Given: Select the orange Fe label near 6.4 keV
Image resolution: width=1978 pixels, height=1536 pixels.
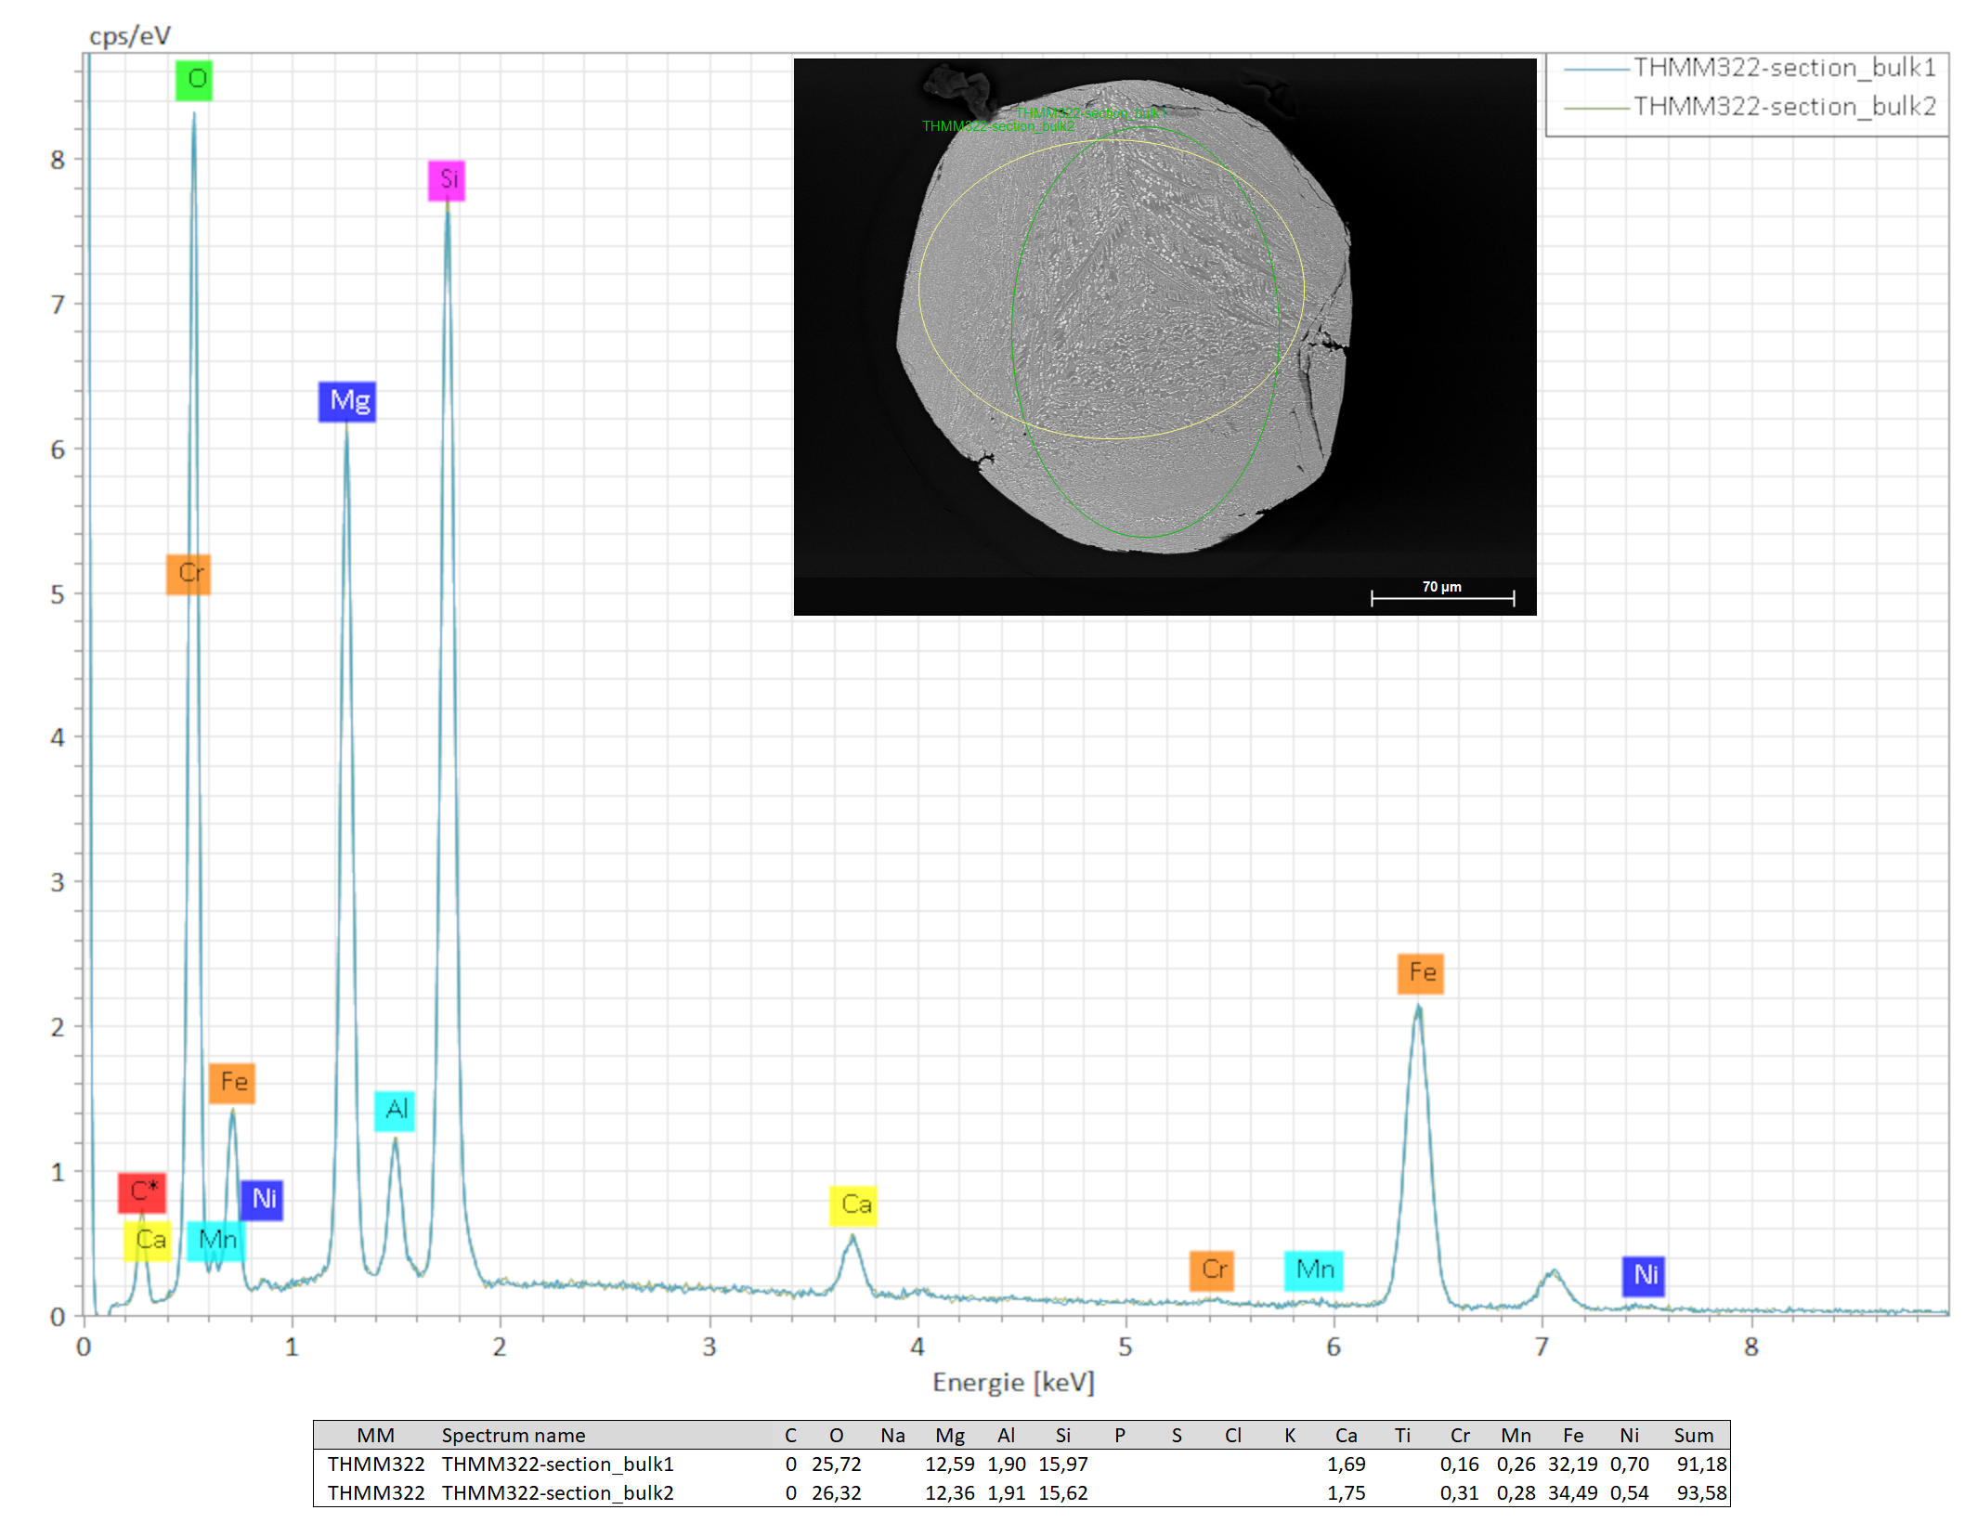Looking at the screenshot, I should coord(1420,973).
